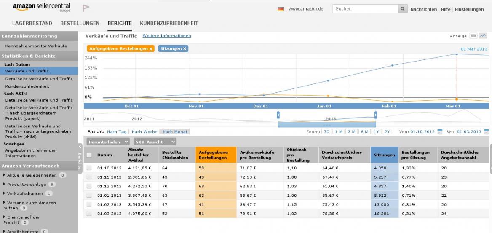Open Nachrichten in the top bar
Image resolution: width=492 pixels, height=233 pixels.
tap(424, 9)
